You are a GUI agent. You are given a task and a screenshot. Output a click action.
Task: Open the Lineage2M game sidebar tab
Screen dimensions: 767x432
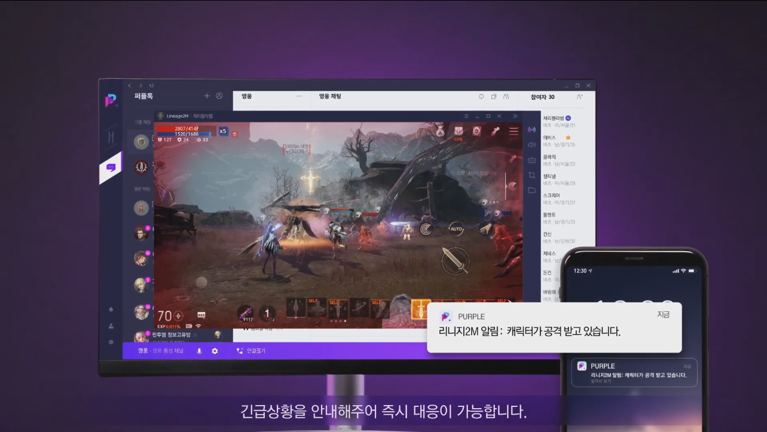tap(111, 137)
